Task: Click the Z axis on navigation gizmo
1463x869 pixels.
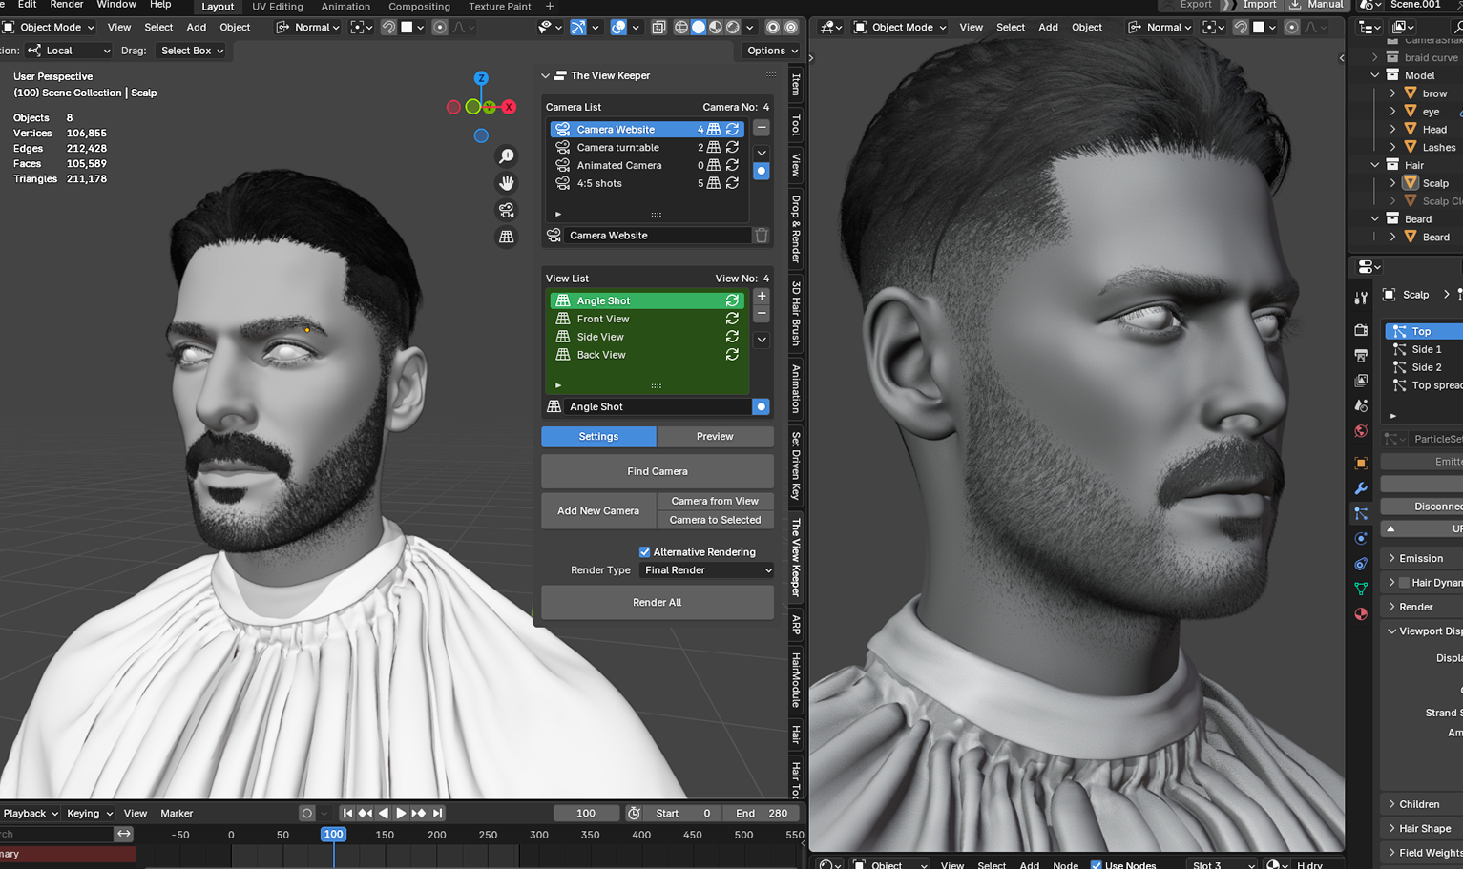Action: click(x=481, y=78)
